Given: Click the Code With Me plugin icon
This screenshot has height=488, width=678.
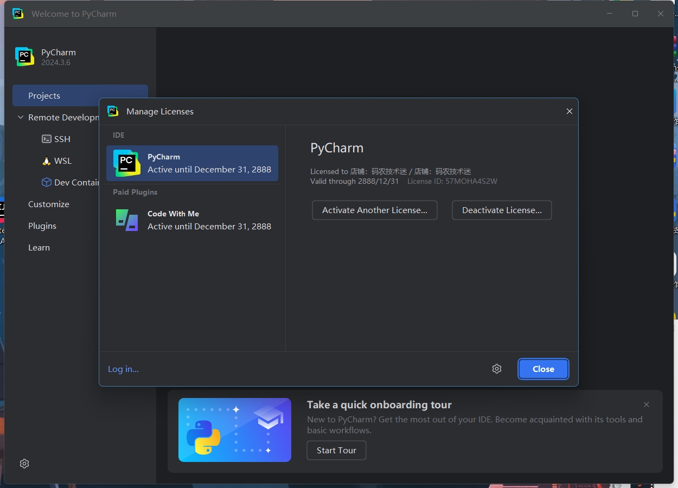Looking at the screenshot, I should [x=127, y=220].
